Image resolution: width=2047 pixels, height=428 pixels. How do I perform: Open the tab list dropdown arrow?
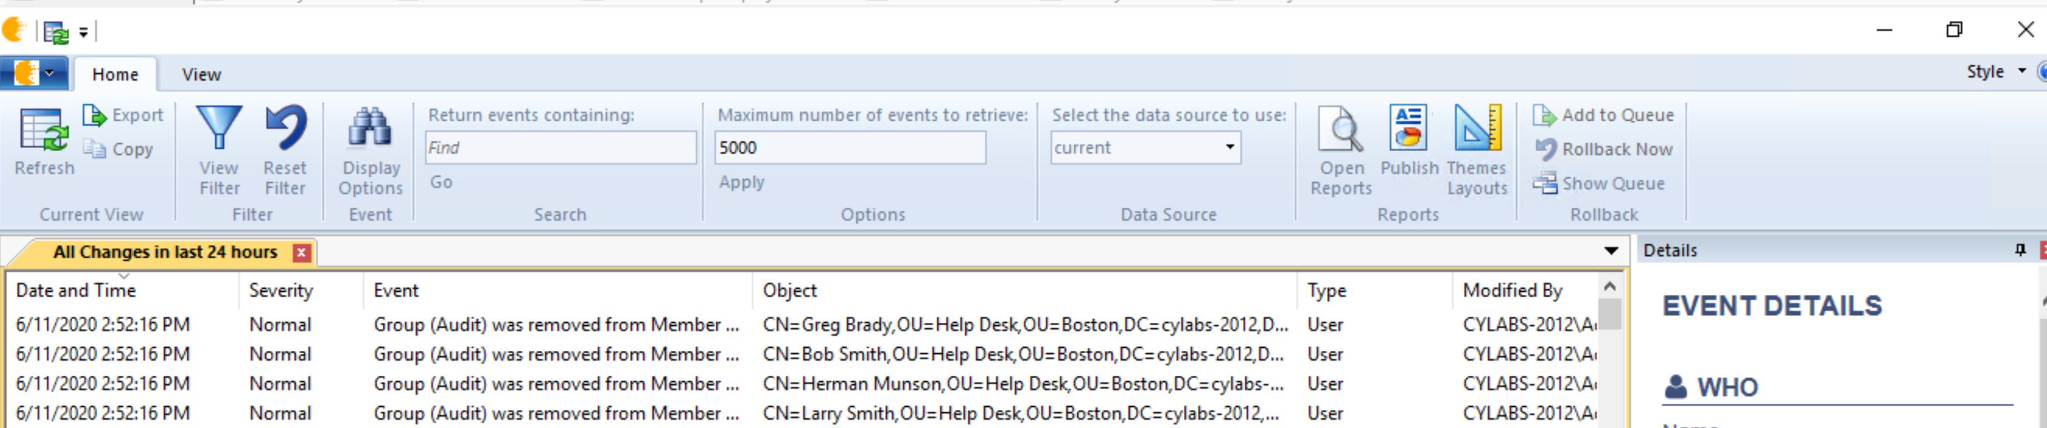click(1611, 251)
